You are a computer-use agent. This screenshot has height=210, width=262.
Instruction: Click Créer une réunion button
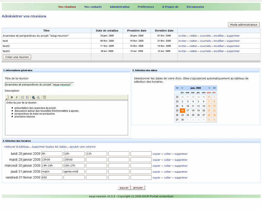coord(17,57)
